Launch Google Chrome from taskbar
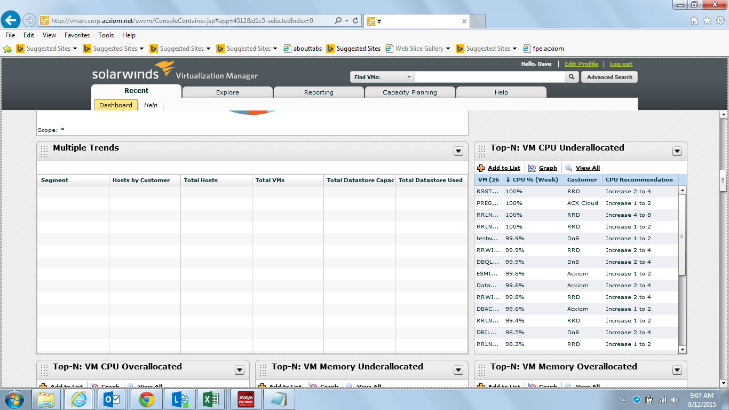The image size is (729, 410). 147,399
